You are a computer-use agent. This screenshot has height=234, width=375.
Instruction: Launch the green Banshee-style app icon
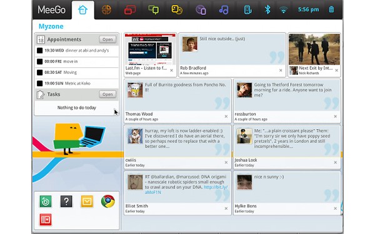click(46, 202)
